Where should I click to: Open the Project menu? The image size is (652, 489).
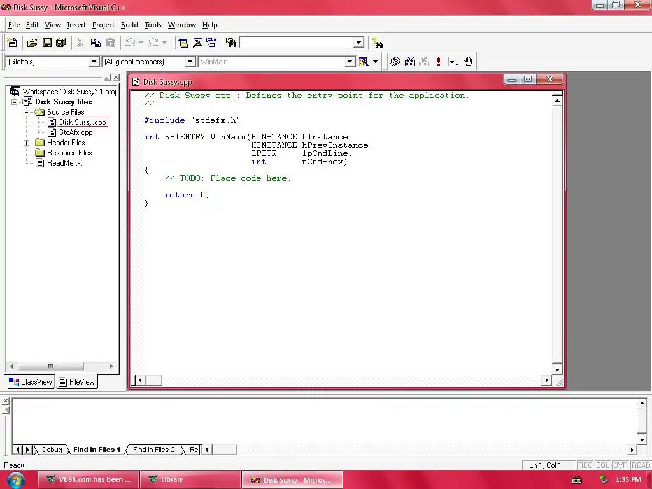click(103, 25)
